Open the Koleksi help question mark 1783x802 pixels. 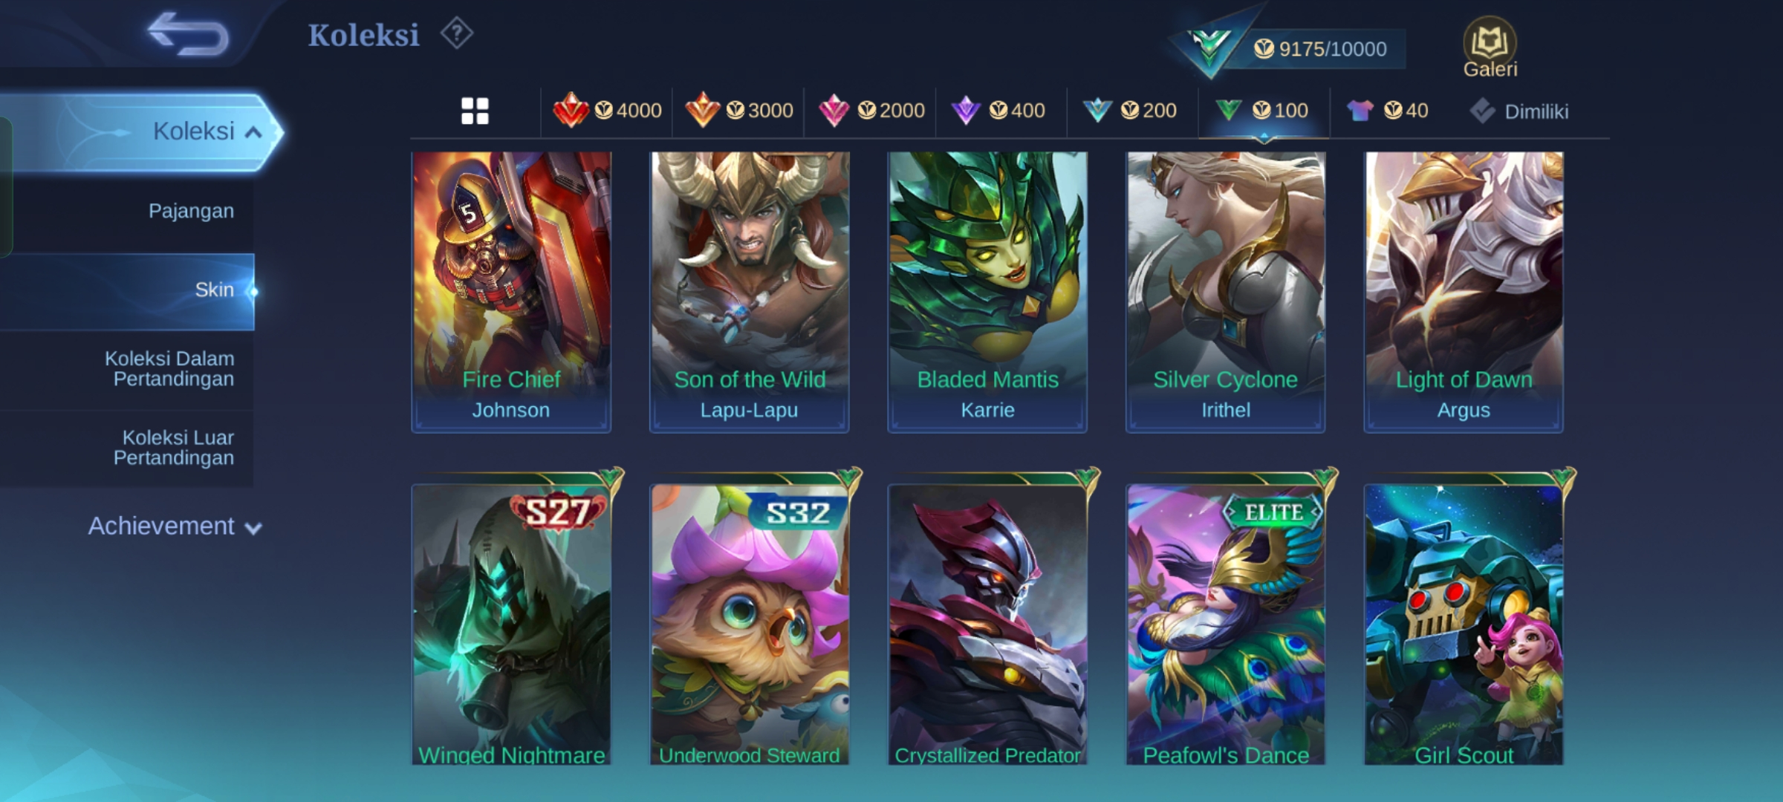click(x=456, y=33)
